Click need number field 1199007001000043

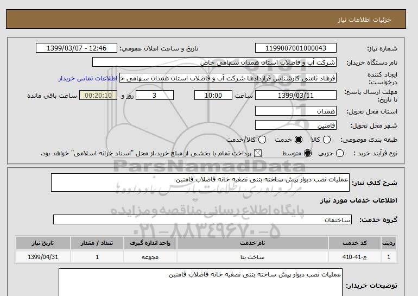pos(296,48)
